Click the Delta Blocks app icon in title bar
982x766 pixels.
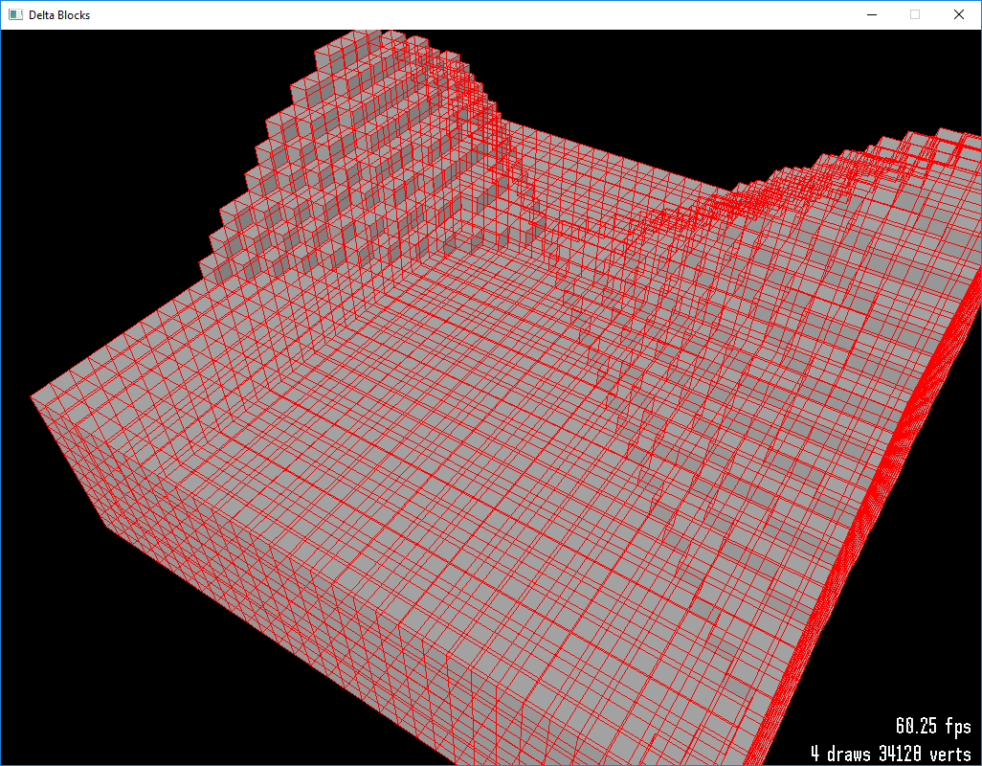[15, 14]
